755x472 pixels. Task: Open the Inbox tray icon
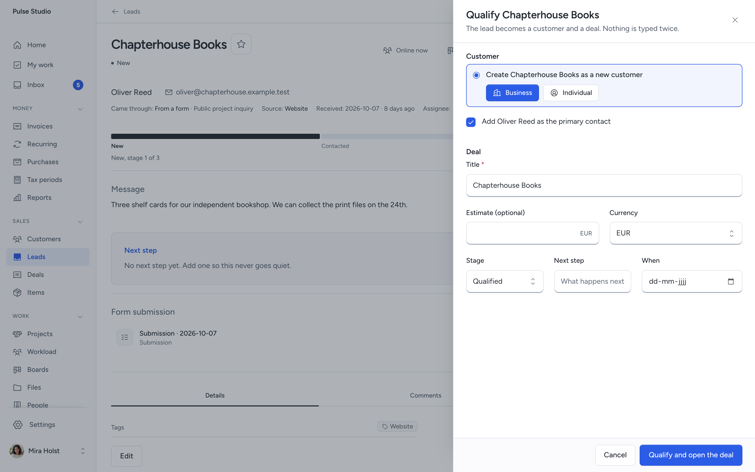(17, 85)
